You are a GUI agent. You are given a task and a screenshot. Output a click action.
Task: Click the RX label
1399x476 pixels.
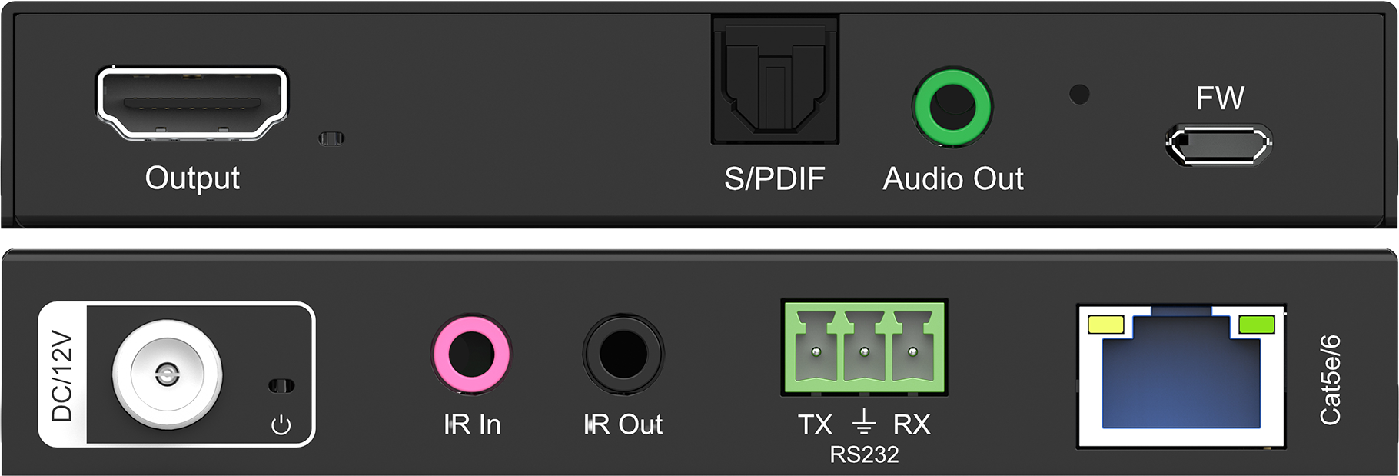coord(912,424)
